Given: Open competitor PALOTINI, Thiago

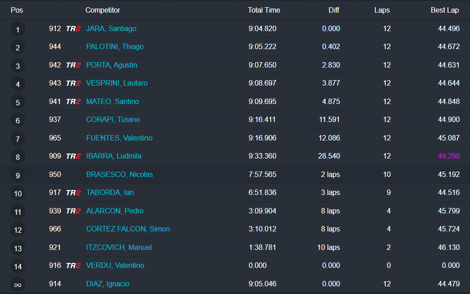Looking at the screenshot, I should click(115, 47).
